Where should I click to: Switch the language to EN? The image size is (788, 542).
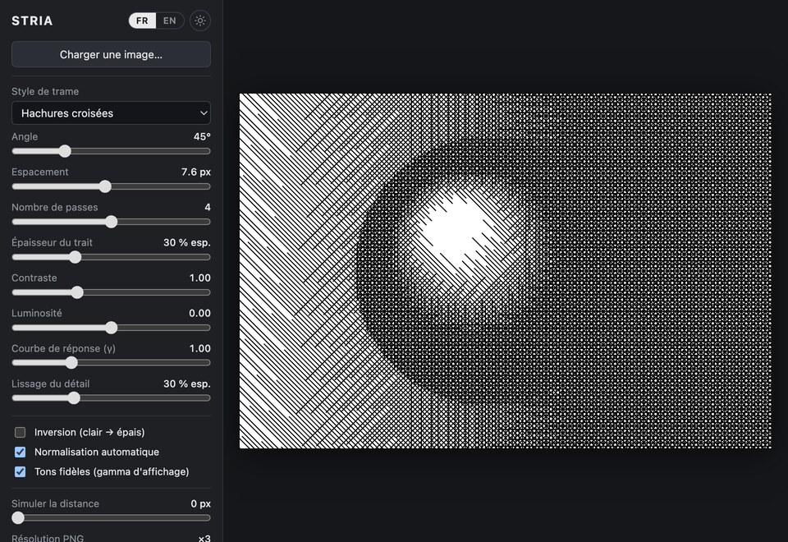[x=170, y=21]
